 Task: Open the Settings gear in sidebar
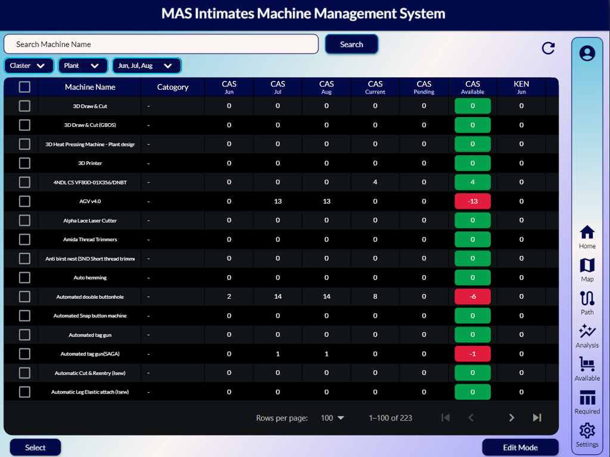point(587,434)
